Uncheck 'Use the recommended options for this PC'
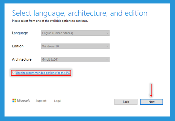This screenshot has width=175, height=121. [13, 73]
